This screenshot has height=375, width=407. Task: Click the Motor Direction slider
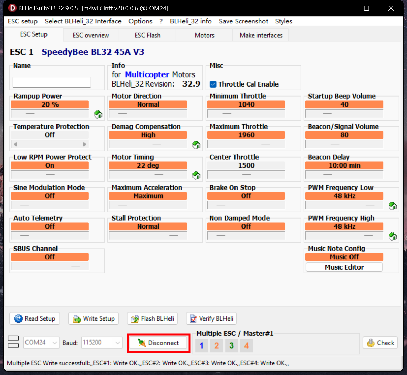point(148,113)
